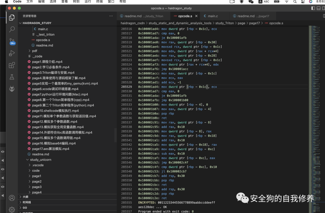The image size is (325, 213).
Task: Click the ENCRYPTED output line 285555
Action: [177, 202]
